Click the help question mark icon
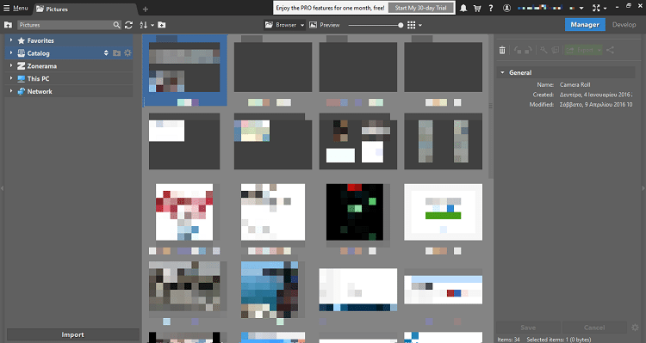646x343 pixels. [491, 9]
